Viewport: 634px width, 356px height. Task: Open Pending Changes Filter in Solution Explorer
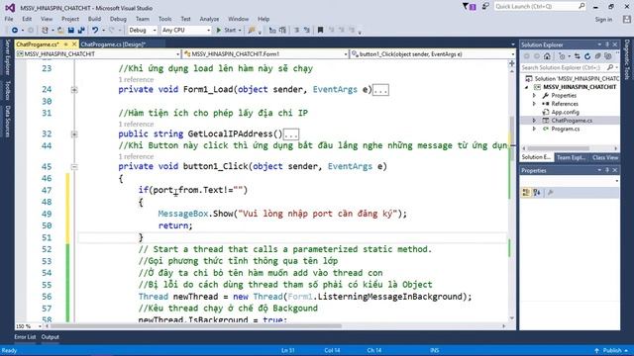pos(562,56)
